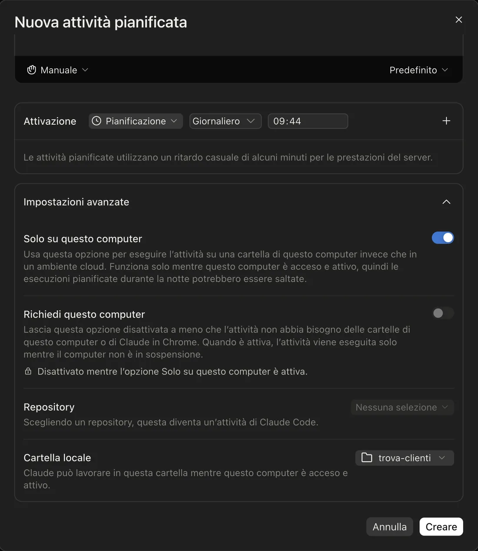This screenshot has width=478, height=551.
Task: Collapse the Impostazioni avanzate section
Action: pyautogui.click(x=446, y=202)
